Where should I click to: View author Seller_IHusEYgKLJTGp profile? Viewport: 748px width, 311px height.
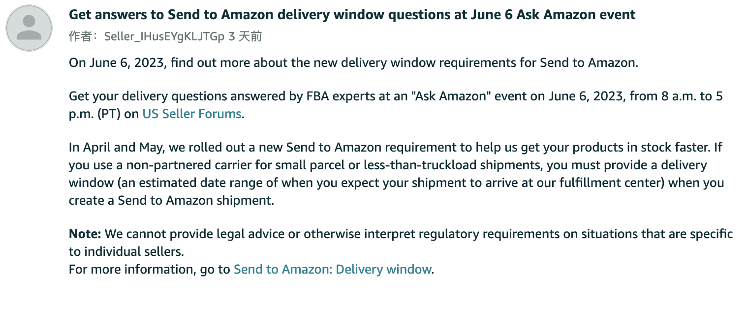165,36
